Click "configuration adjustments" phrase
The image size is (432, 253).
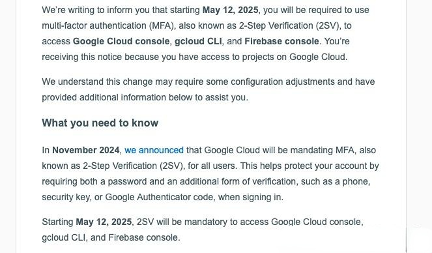283,82
